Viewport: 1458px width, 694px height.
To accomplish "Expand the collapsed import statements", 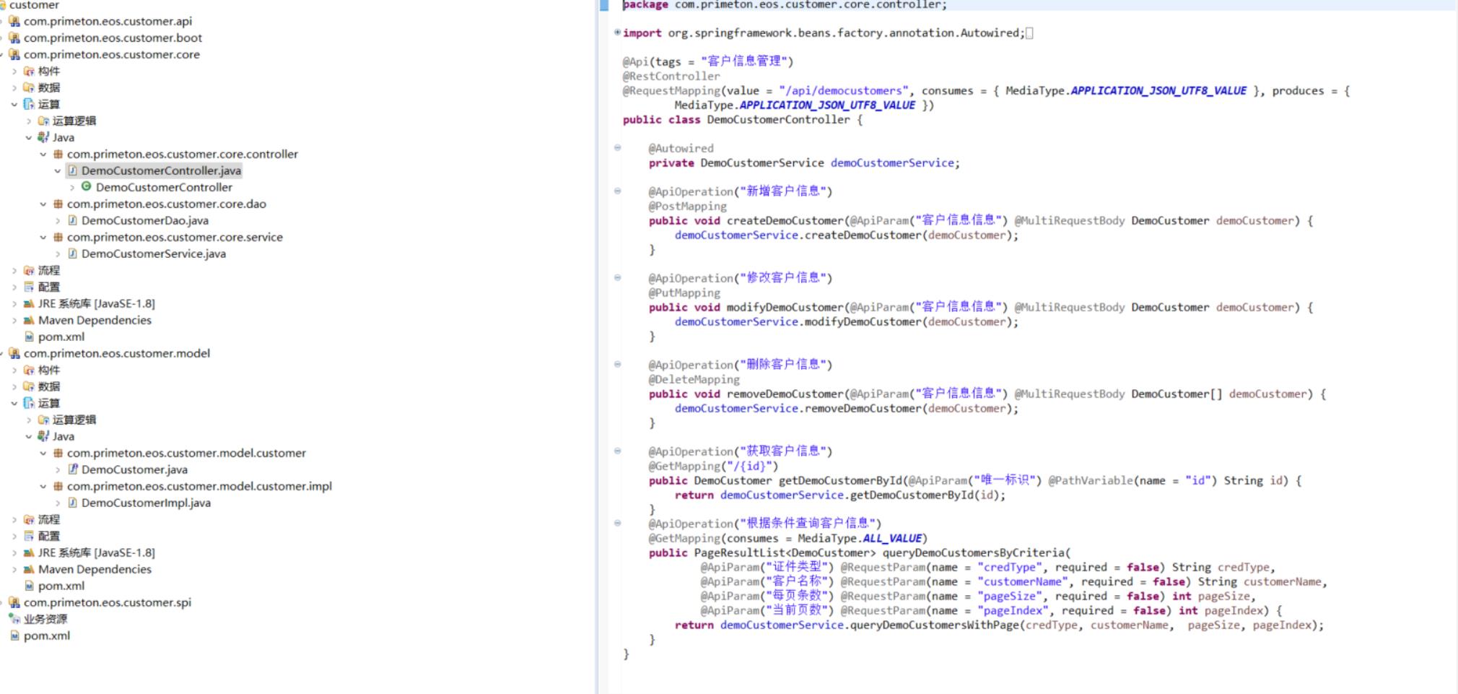I will [617, 32].
